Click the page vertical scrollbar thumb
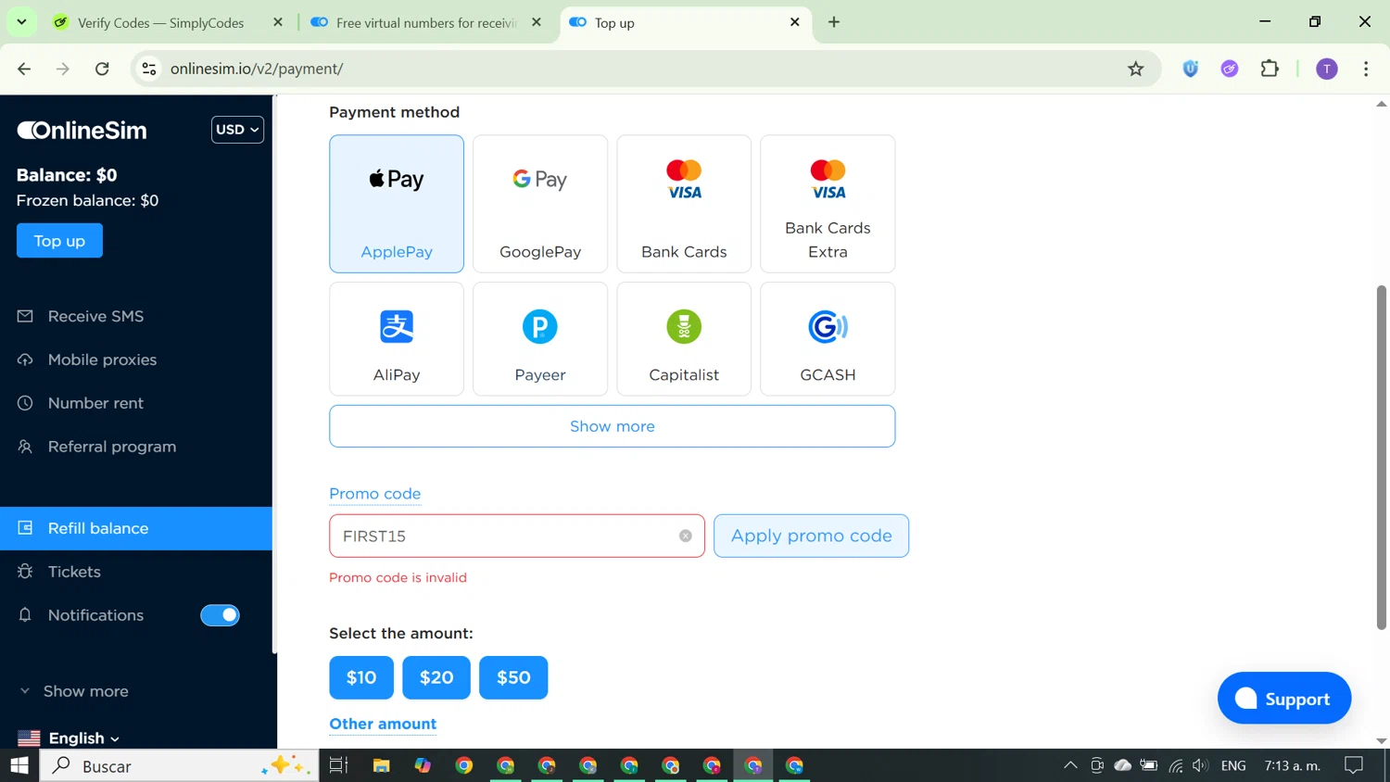 [1382, 458]
